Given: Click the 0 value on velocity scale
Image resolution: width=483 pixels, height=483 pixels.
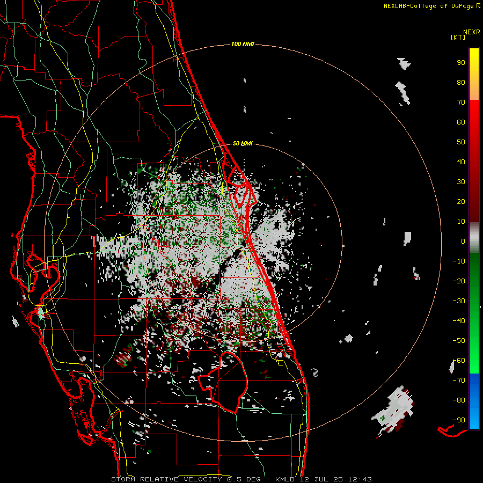Looking at the screenshot, I should point(463,241).
